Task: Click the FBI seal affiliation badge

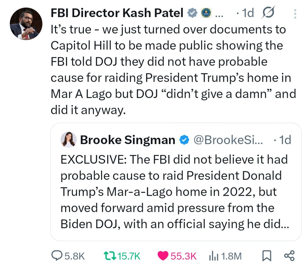Action: coord(206,13)
